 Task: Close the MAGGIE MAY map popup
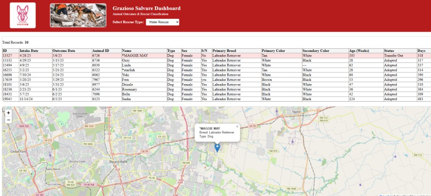[x=237, y=127]
